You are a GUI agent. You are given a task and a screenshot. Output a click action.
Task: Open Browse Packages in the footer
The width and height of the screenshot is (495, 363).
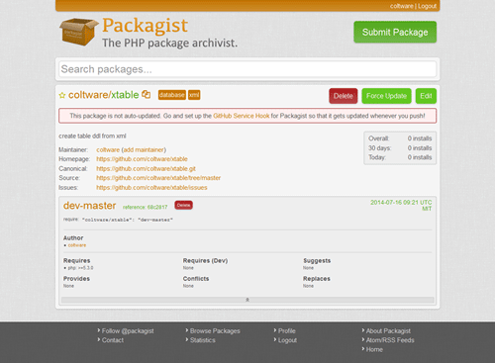coord(215,330)
